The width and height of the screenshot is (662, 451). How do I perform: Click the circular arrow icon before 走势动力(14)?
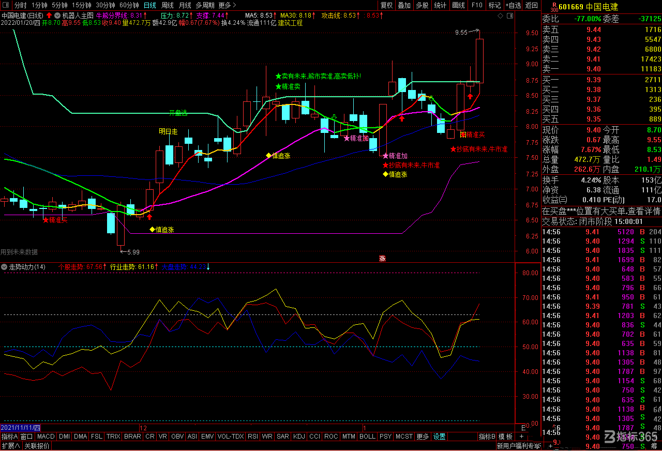point(5,267)
